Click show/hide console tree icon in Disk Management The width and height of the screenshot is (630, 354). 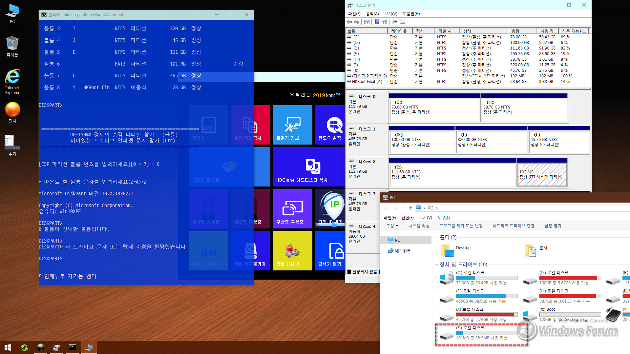click(367, 22)
